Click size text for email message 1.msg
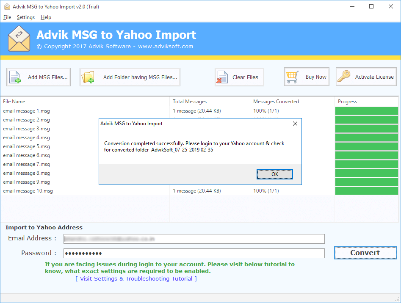Screen dimensions: 401x303 coord(196,111)
